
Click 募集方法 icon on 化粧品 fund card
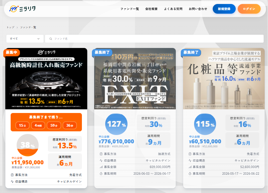[190, 154]
